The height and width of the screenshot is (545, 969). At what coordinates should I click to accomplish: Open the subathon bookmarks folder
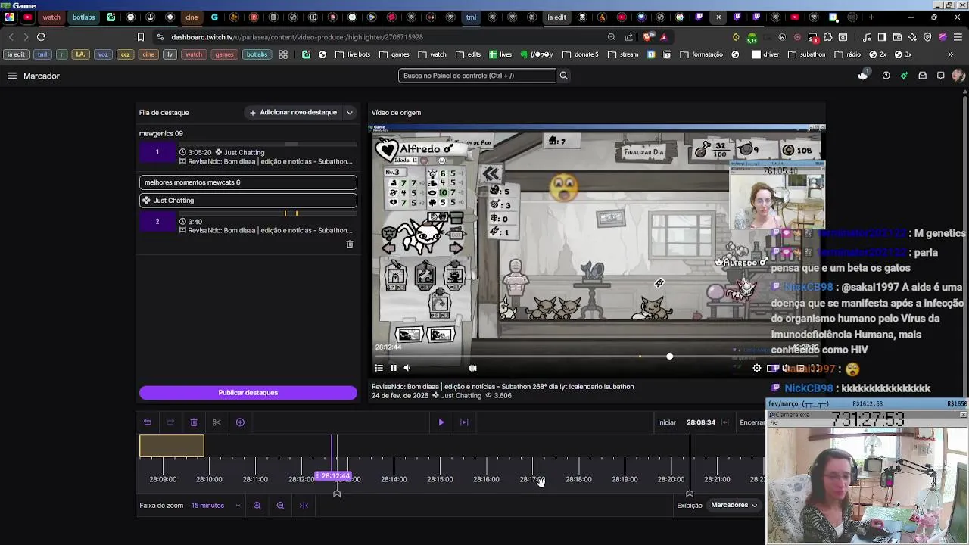pos(807,54)
